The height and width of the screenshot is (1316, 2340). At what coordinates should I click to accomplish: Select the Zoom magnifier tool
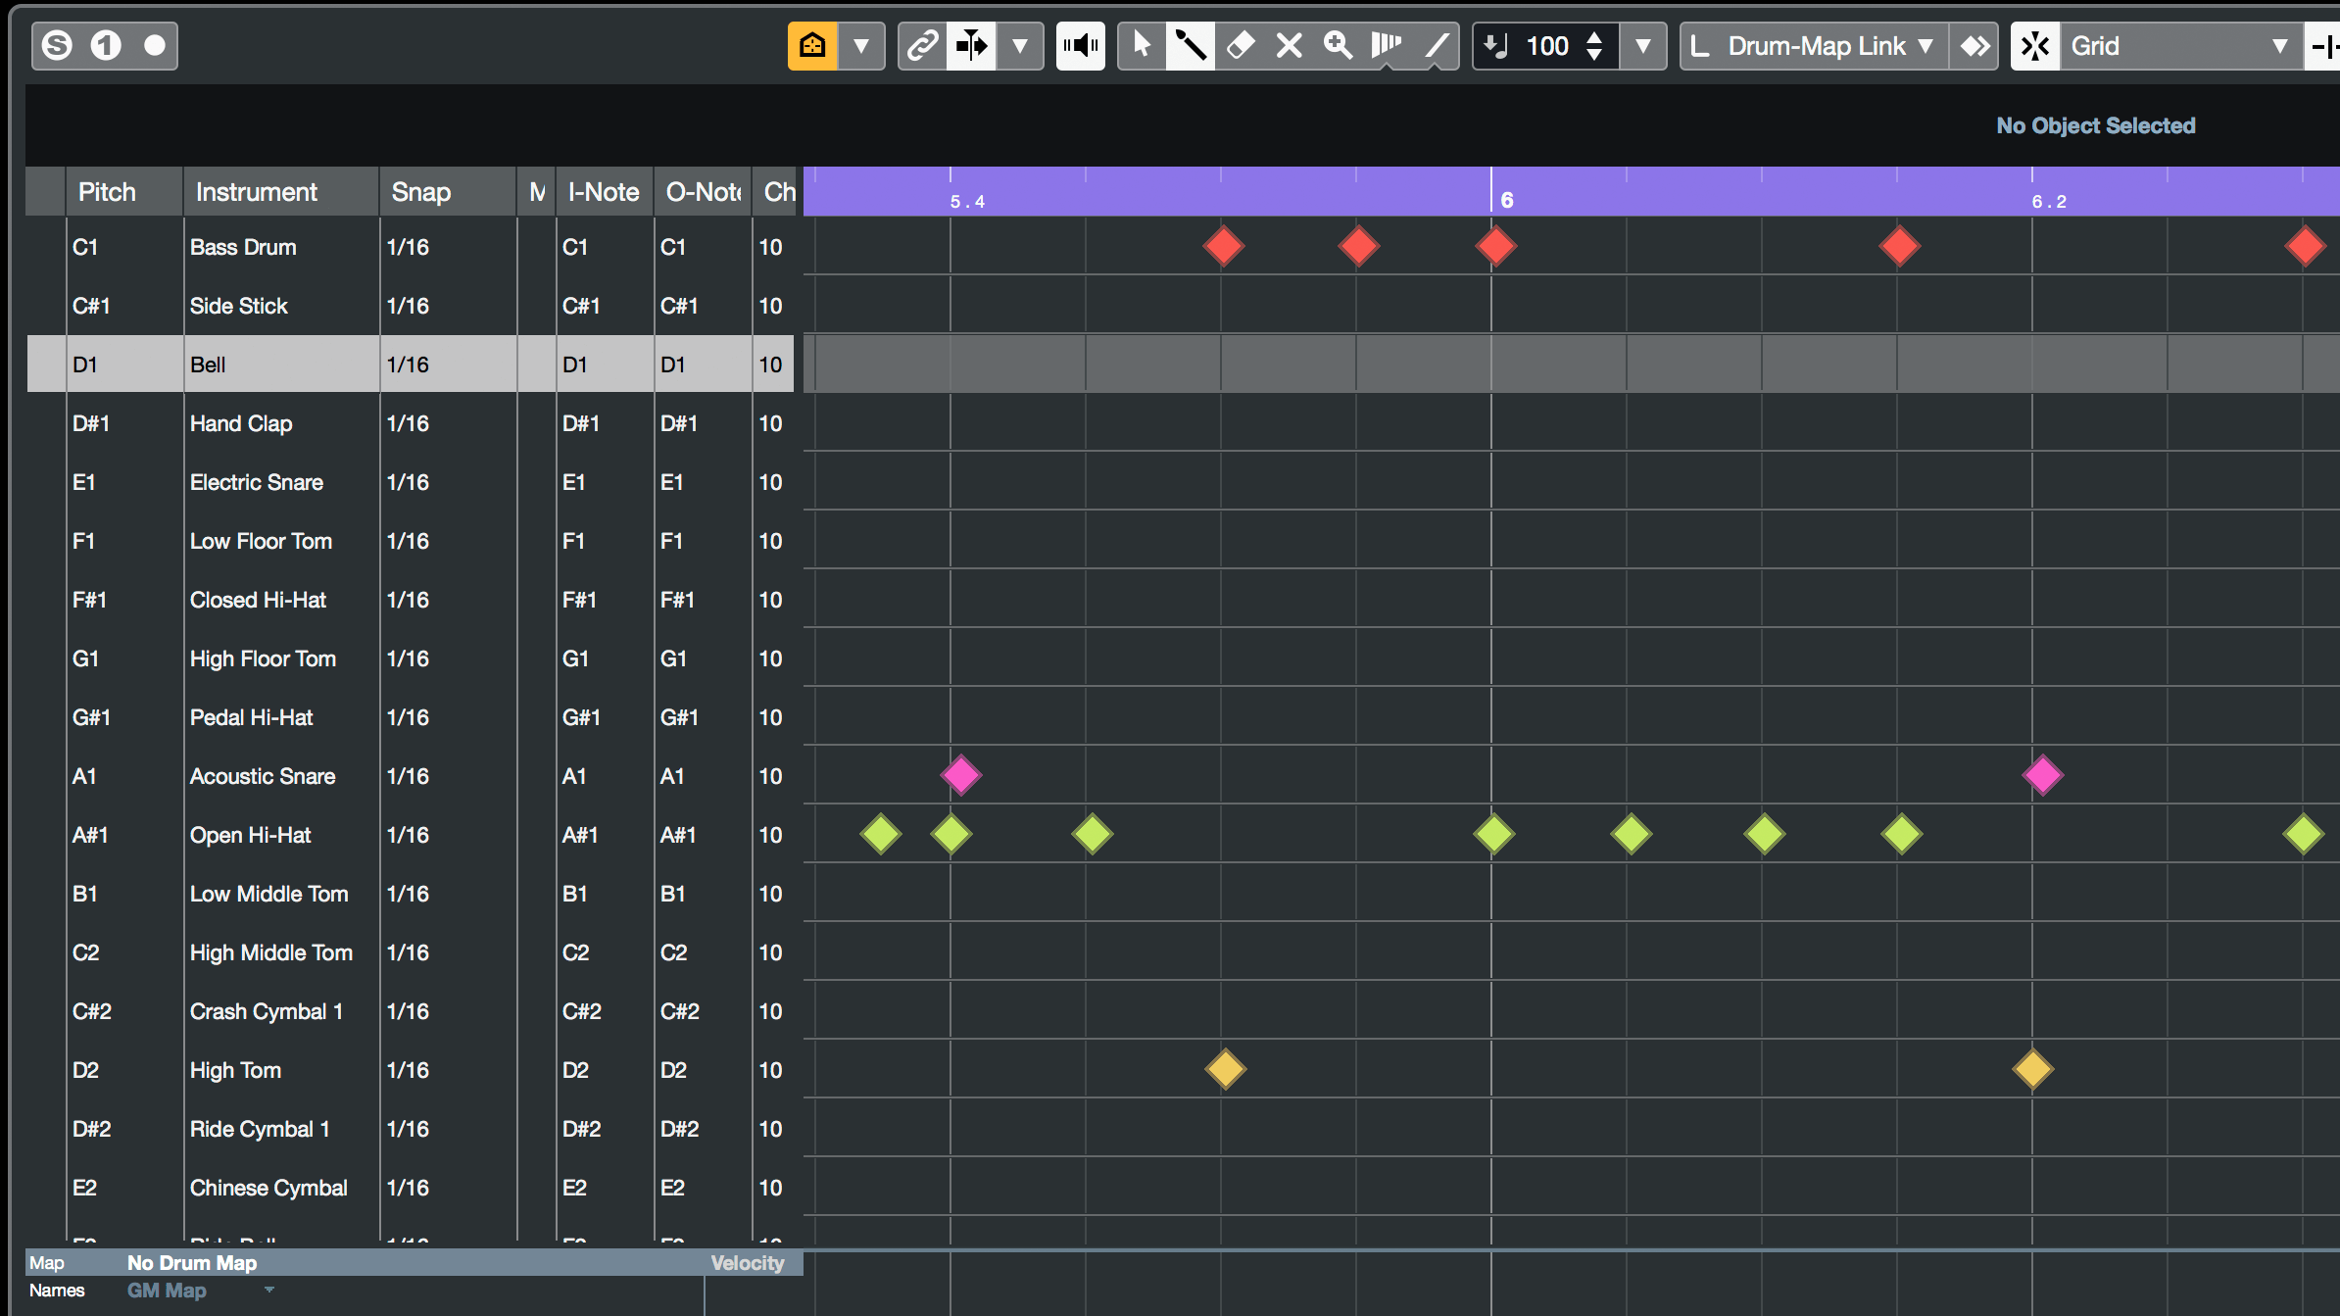pos(1338,45)
